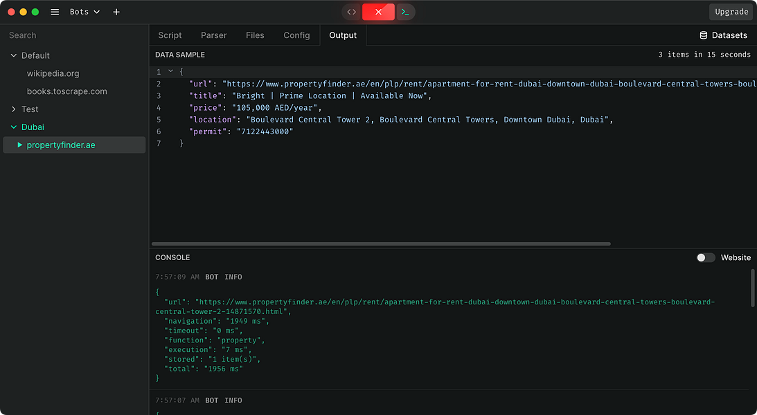The image size is (757, 415).
Task: Expand the Test folder
Action: pyautogui.click(x=14, y=109)
